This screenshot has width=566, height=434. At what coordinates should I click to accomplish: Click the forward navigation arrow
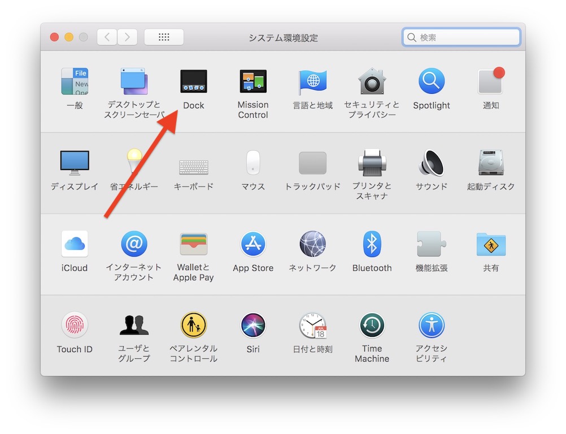coord(127,37)
